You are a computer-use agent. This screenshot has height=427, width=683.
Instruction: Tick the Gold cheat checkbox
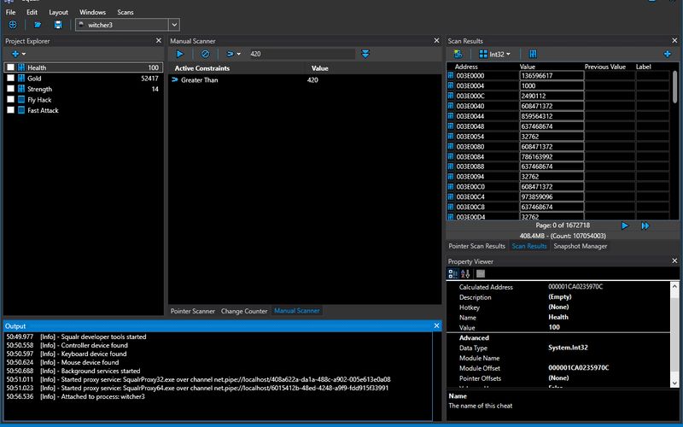click(11, 79)
